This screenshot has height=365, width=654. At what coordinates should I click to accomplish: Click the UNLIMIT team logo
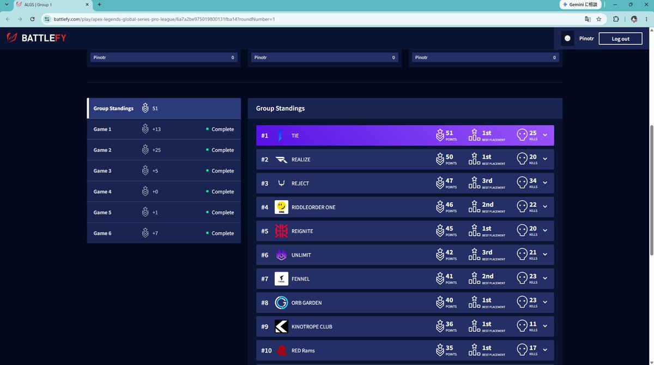click(281, 255)
